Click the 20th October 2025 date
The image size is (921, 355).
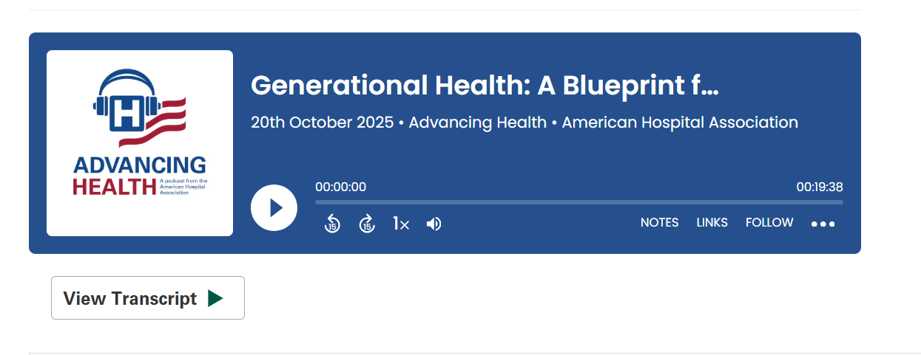click(322, 123)
